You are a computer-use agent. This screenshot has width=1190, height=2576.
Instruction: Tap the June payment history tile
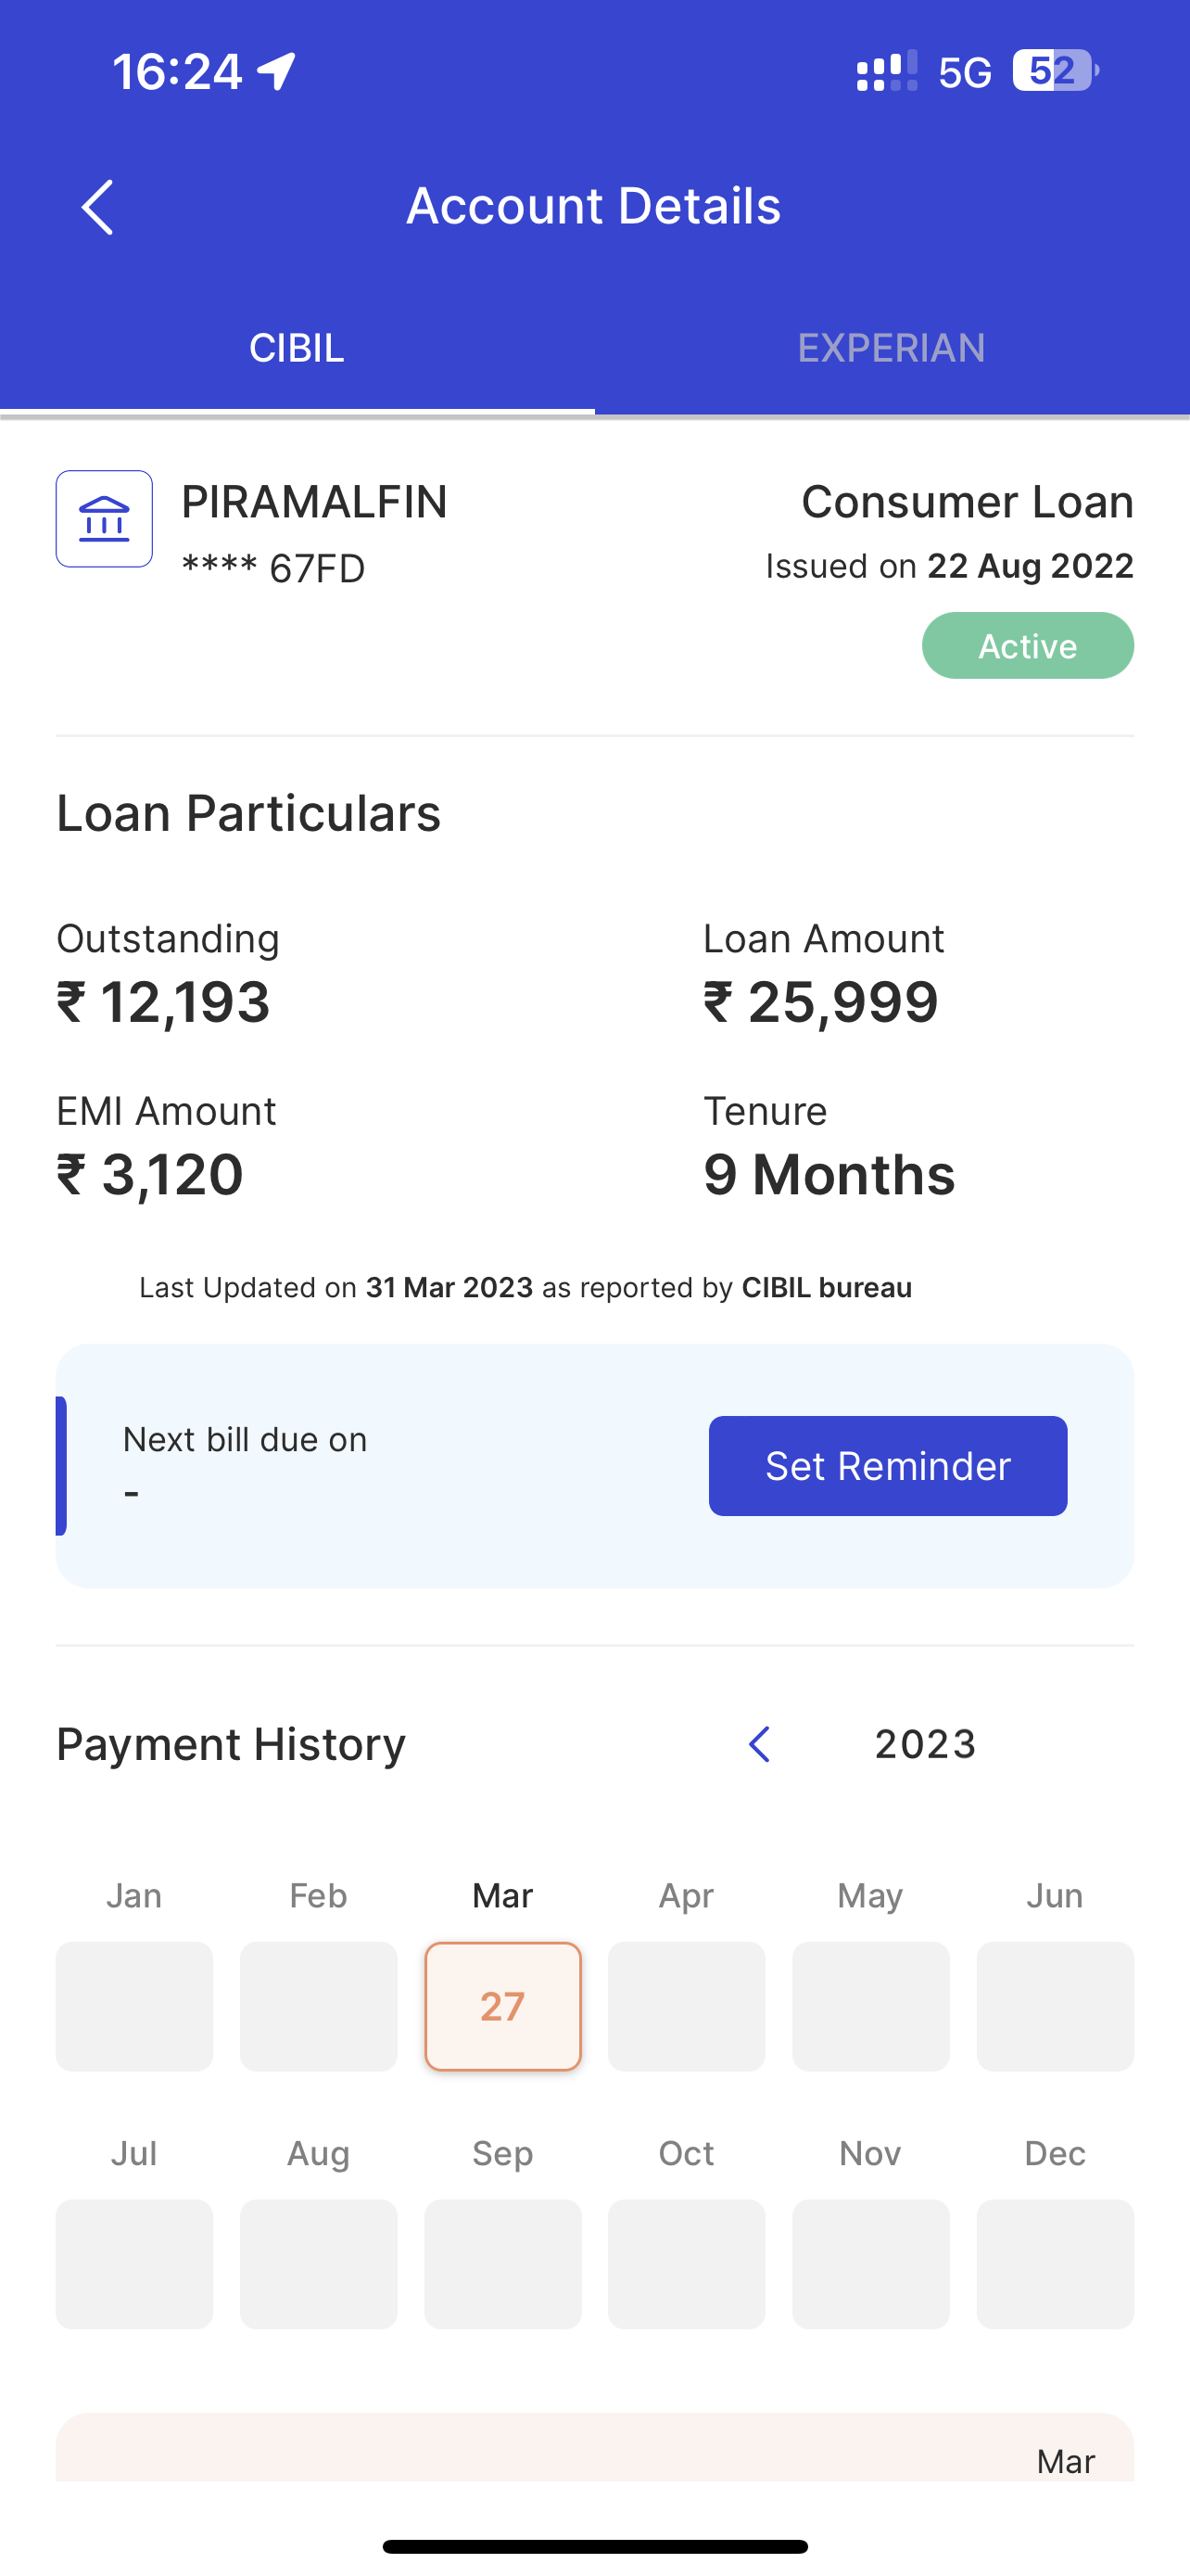pyautogui.click(x=1055, y=2006)
